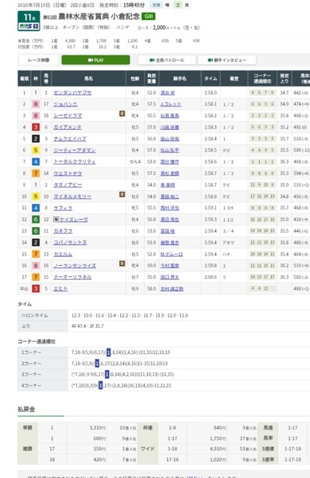Open horse テーオーソラネル page
Screen dimensions: 310x478
point(72,277)
